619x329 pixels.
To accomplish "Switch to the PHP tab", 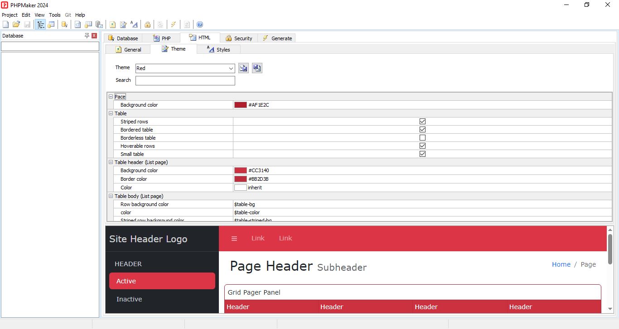I will pos(162,38).
